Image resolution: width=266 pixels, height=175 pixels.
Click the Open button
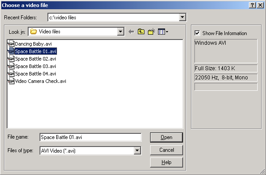[x=166, y=137]
